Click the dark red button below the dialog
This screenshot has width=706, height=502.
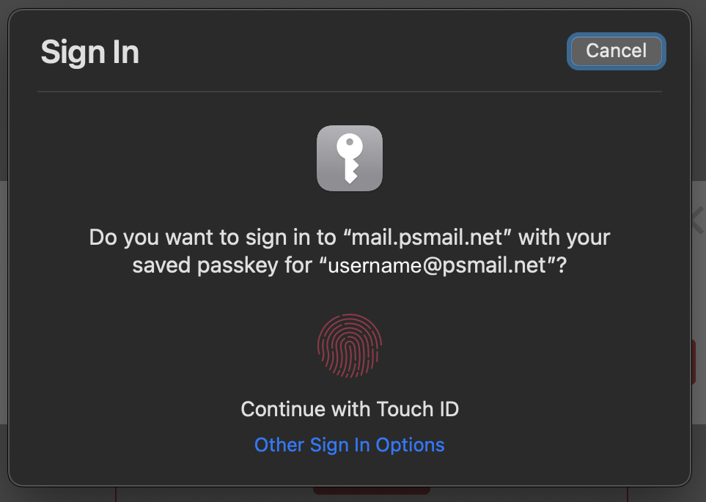click(x=372, y=490)
